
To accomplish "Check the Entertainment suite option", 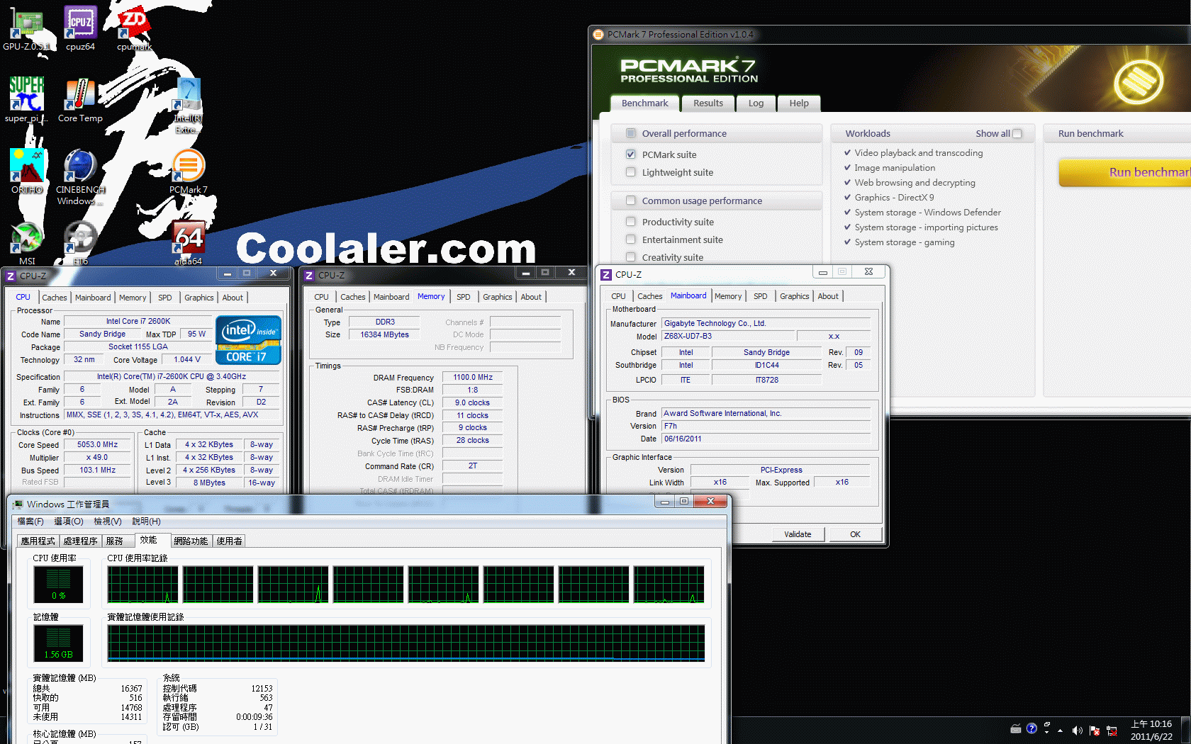I will [x=631, y=239].
